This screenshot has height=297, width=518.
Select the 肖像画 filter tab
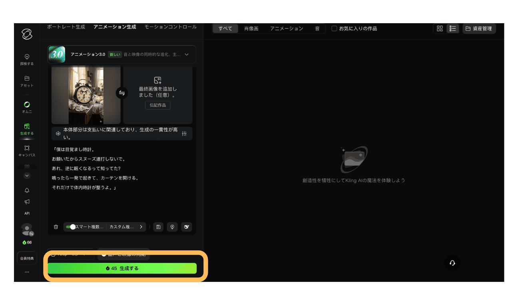pyautogui.click(x=251, y=29)
